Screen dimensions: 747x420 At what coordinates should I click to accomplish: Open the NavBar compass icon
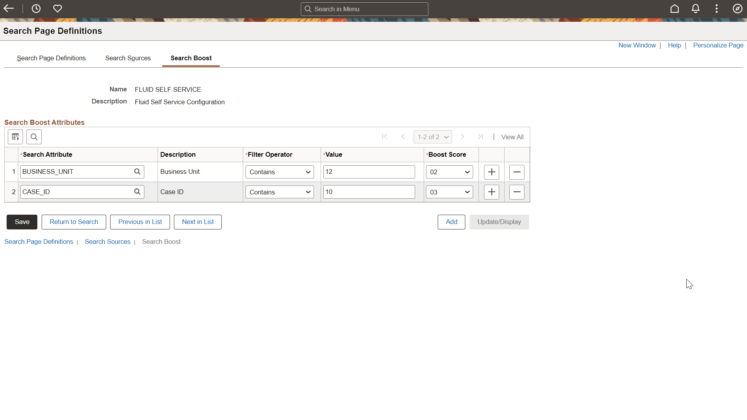coord(737,9)
